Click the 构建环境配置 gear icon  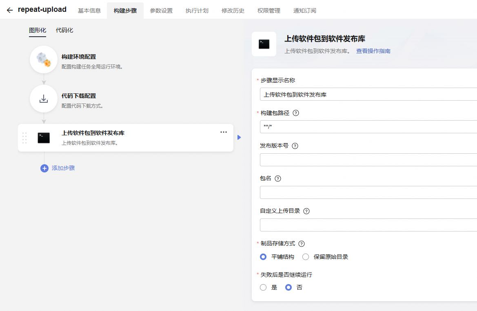pos(44,60)
